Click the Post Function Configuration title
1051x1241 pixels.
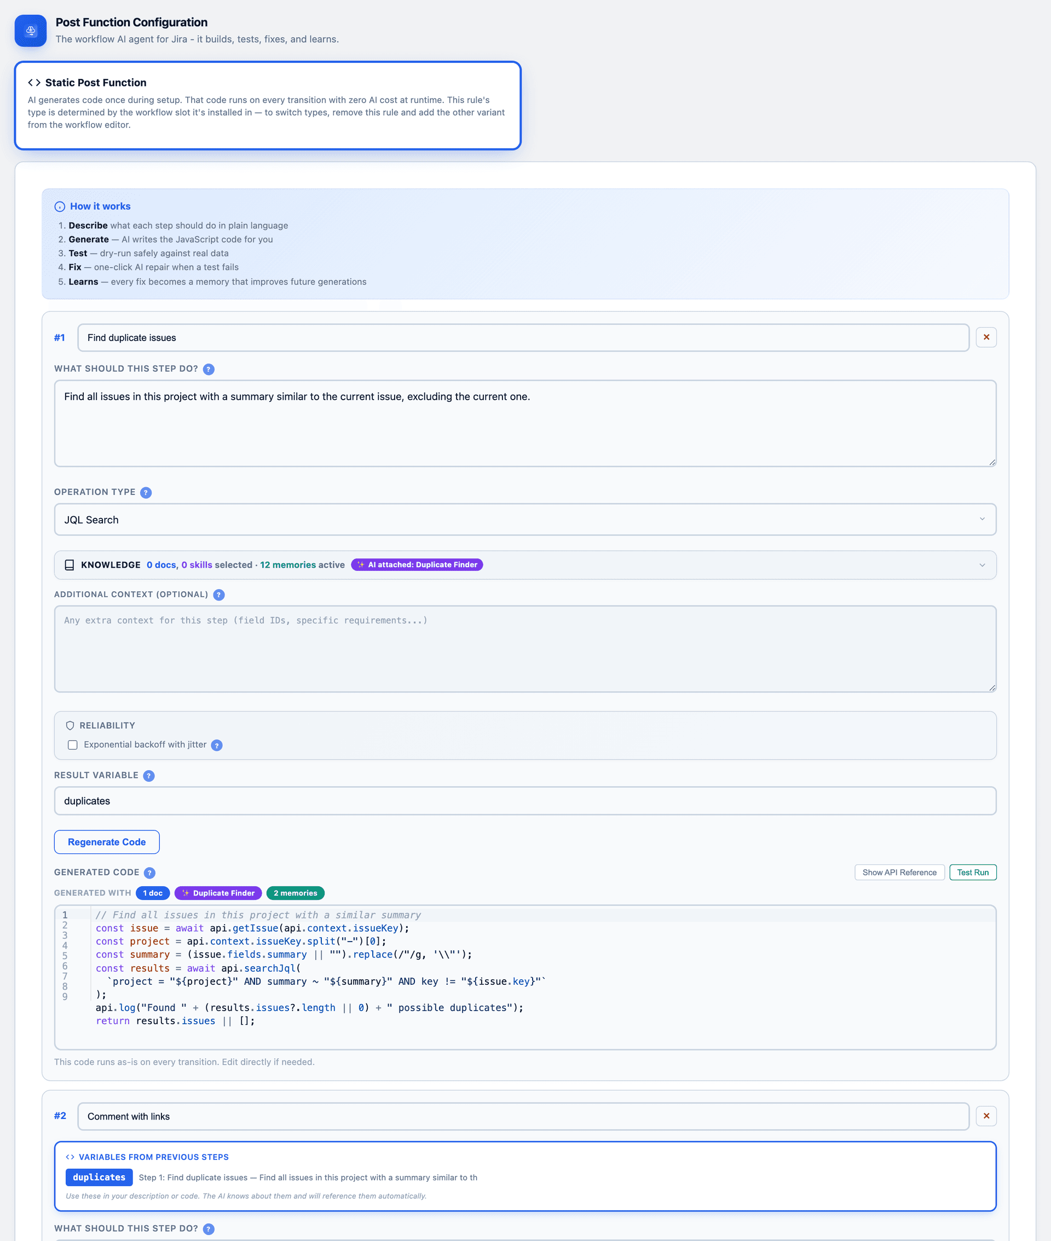[x=132, y=22]
